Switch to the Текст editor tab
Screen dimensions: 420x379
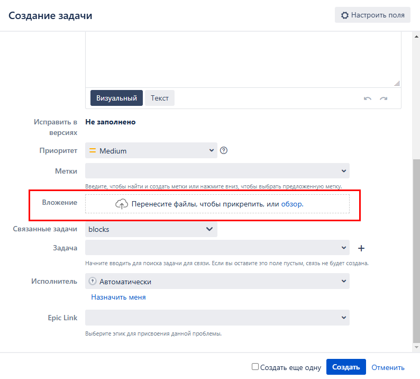point(160,98)
